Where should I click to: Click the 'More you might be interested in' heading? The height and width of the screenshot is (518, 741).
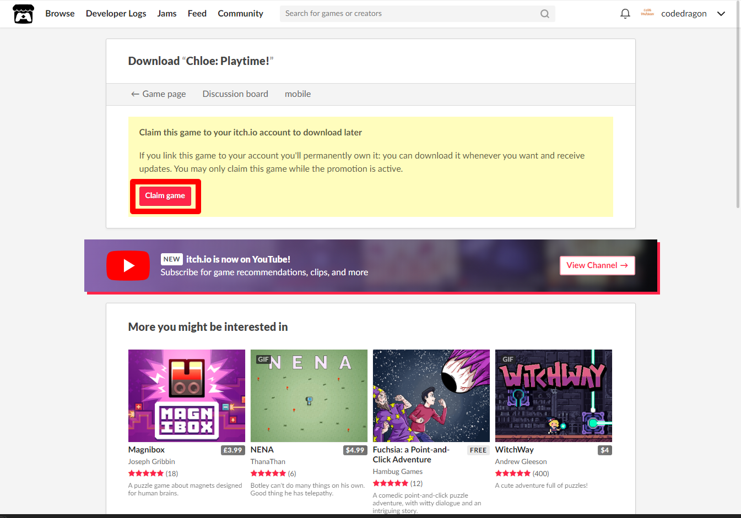pos(208,327)
